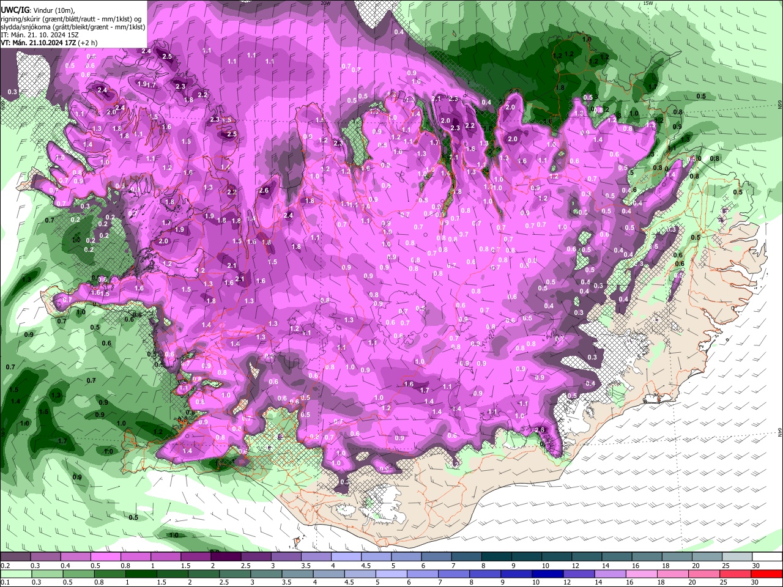Viewport: 783px width, 587px height.
Task: Click the '(+2 h)' forecast offset text
Action: pyautogui.click(x=89, y=43)
